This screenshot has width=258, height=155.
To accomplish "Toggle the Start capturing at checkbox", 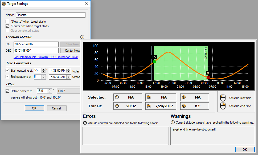I will click(x=7, y=70).
